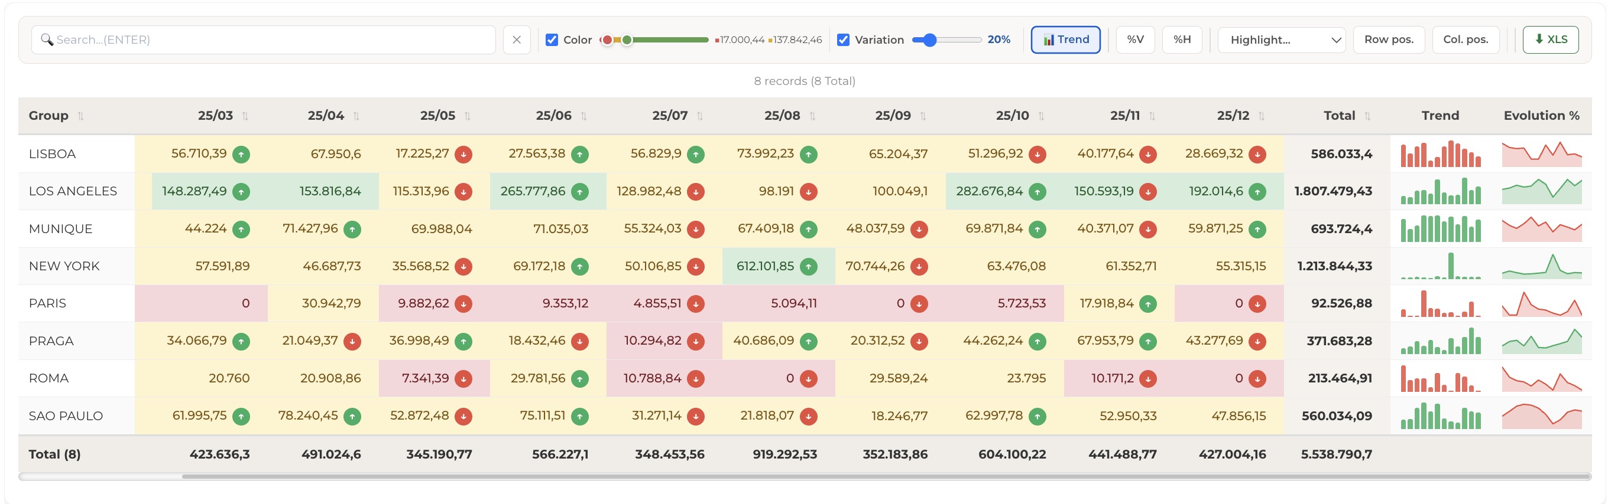Open the Col. pos. options

pos(1465,40)
